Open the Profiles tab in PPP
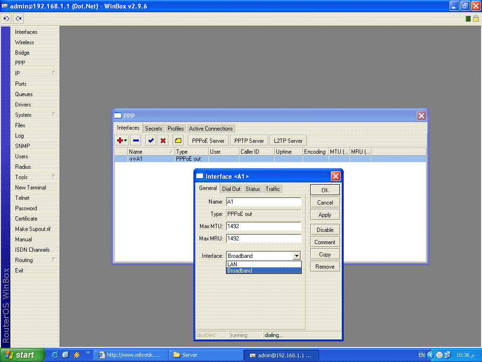This screenshot has height=362, width=482. pyautogui.click(x=176, y=128)
